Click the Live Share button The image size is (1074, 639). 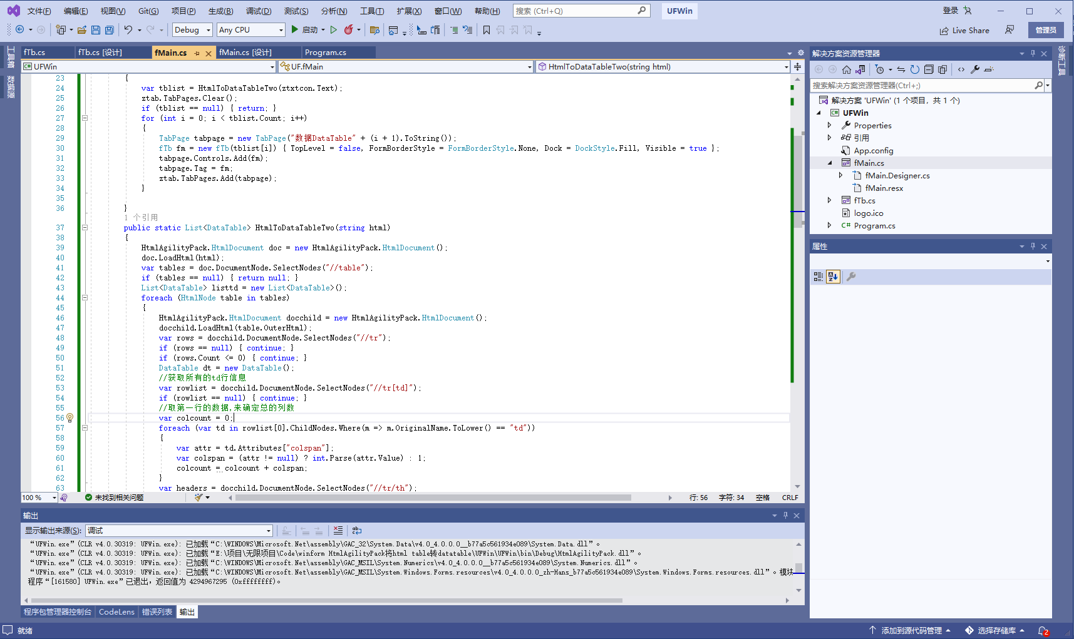click(x=964, y=30)
